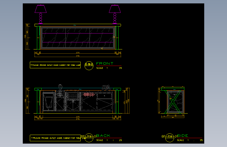Select the cyan countertop line in the back elevation

click(x=77, y=88)
